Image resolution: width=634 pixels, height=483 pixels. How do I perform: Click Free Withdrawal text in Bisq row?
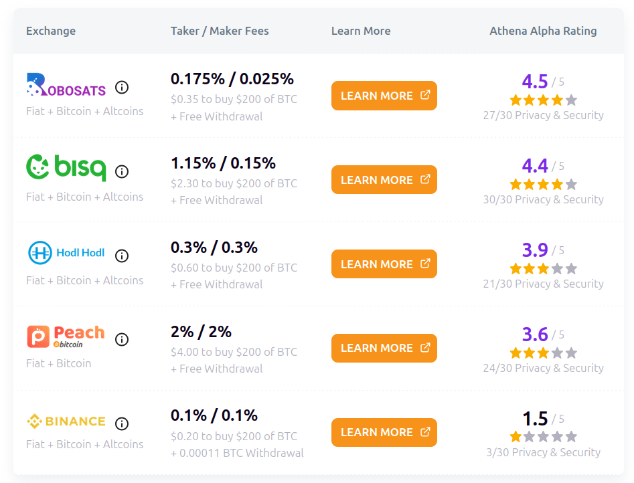click(221, 200)
